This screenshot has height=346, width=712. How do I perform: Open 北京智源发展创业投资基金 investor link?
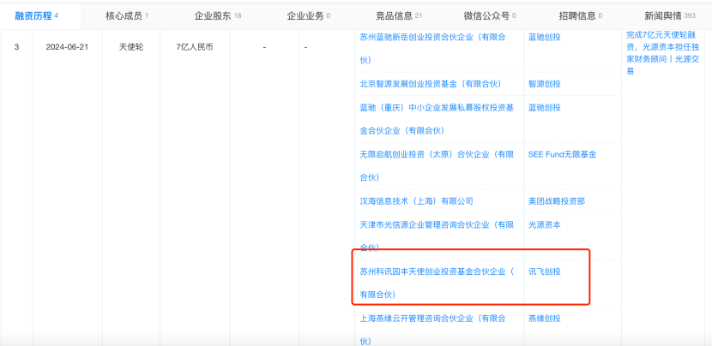coord(430,84)
